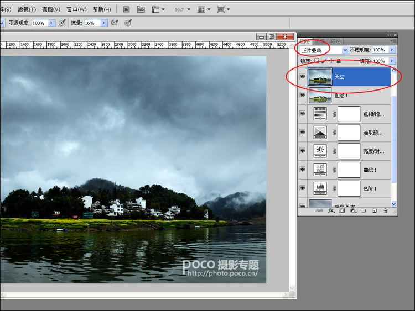The width and height of the screenshot is (415, 311).
Task: Click the 填充 100% field
Action: pos(380,61)
